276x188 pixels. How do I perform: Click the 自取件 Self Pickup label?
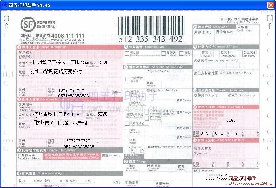click(245, 28)
